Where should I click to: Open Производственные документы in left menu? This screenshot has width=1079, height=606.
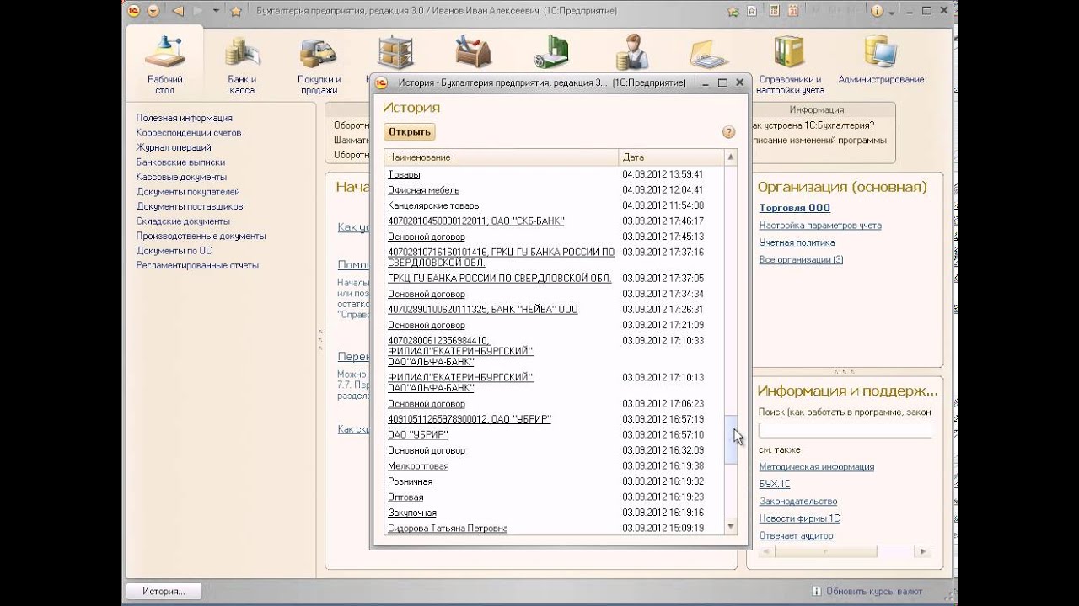pos(201,236)
